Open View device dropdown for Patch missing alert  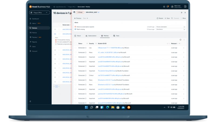click(170, 29)
